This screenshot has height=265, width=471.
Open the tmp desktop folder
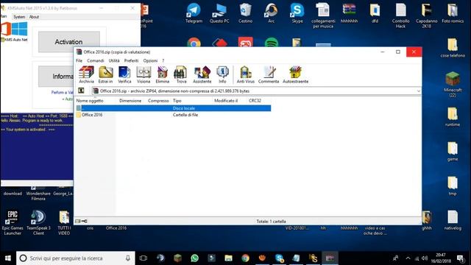tap(453, 186)
